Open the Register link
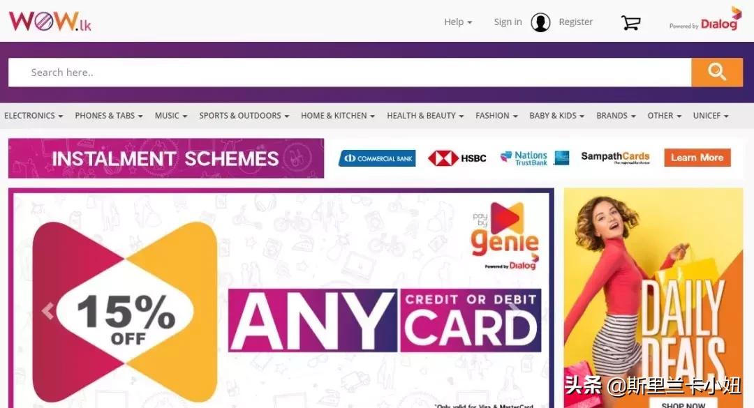Image resolution: width=754 pixels, height=408 pixels. [575, 22]
